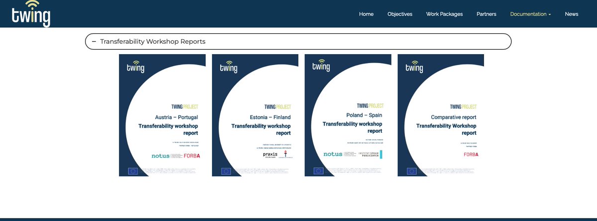Click the EU flag on Poland – Spain cover

(319, 171)
